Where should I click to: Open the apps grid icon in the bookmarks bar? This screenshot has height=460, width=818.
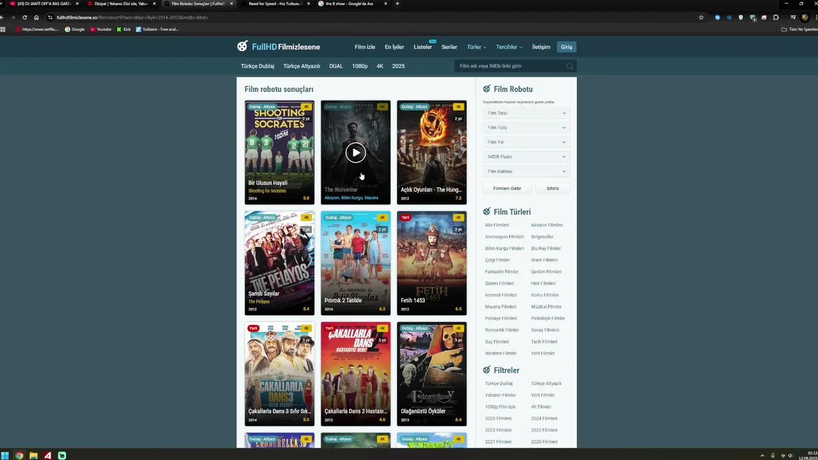tap(3, 29)
